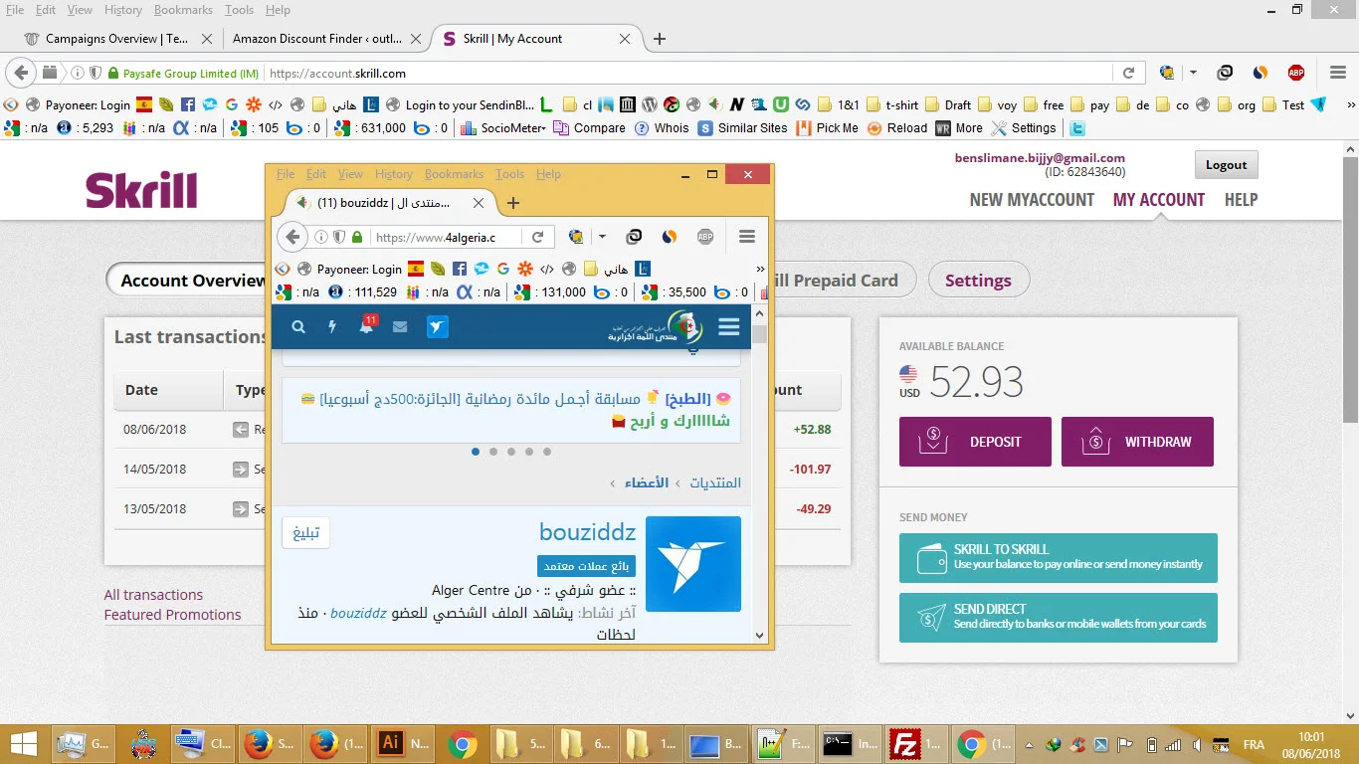The height and width of the screenshot is (764, 1359).
Task: Expand the bookmarks toolbar overflow chevron in main window
Action: (1350, 104)
